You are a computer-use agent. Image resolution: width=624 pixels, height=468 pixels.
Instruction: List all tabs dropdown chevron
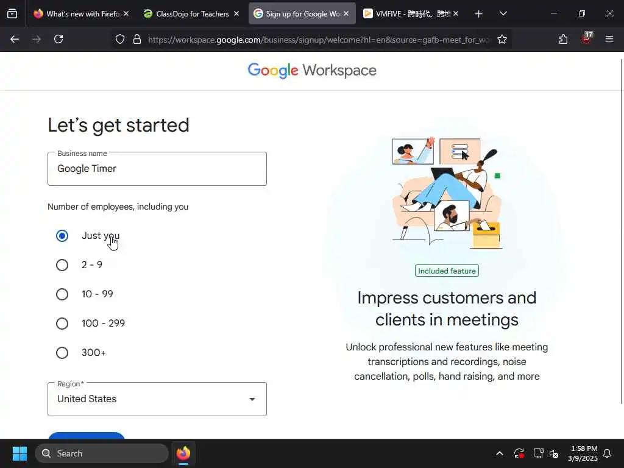[503, 13]
